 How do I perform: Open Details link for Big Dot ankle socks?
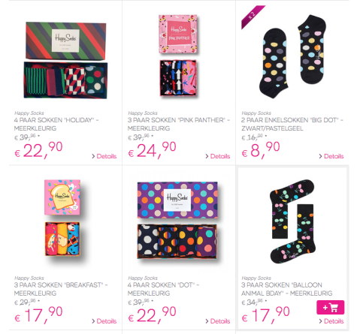click(331, 156)
